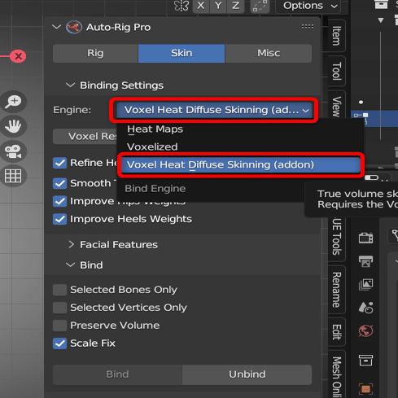Disable Scale Fix checkbox
Image resolution: width=398 pixels, height=398 pixels.
(x=59, y=343)
